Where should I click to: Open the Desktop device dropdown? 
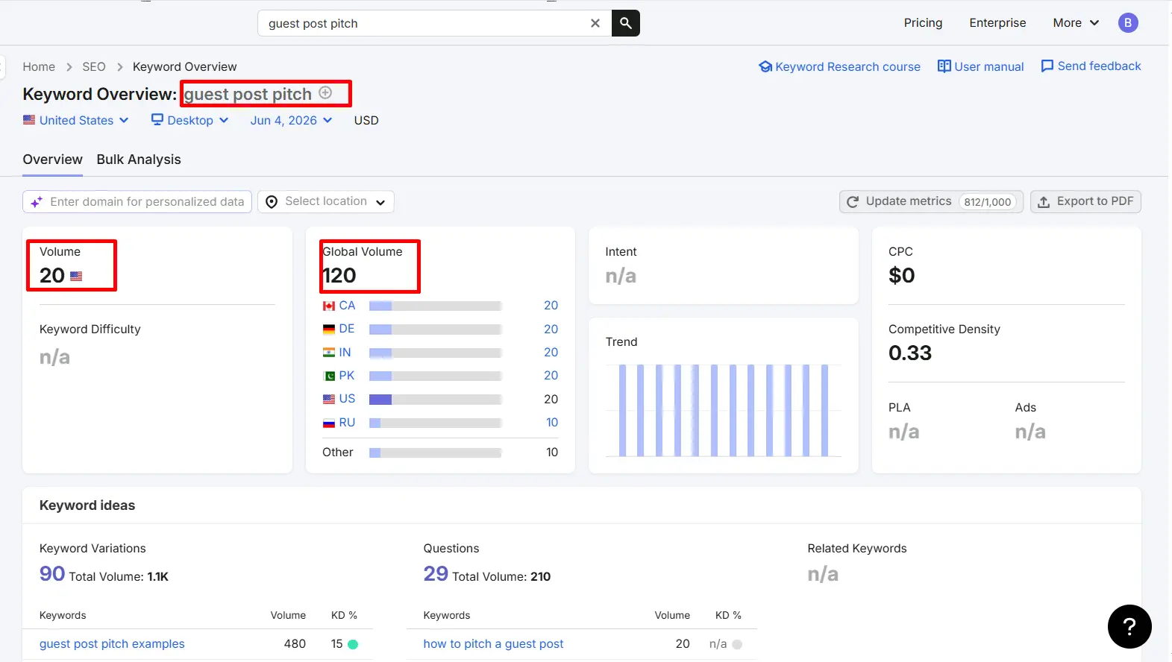coord(189,120)
